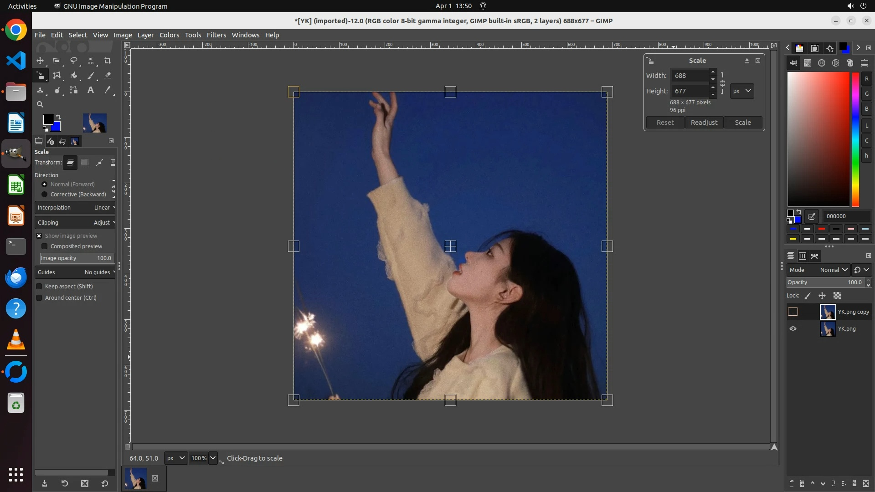Click the Scale button in dialog

742,123
